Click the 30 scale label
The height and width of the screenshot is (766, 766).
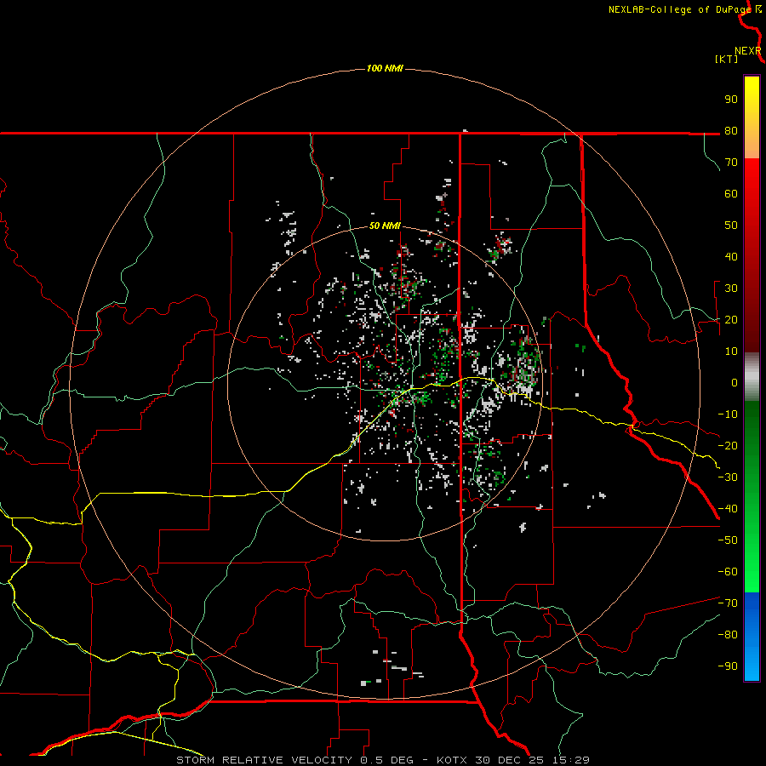(731, 289)
